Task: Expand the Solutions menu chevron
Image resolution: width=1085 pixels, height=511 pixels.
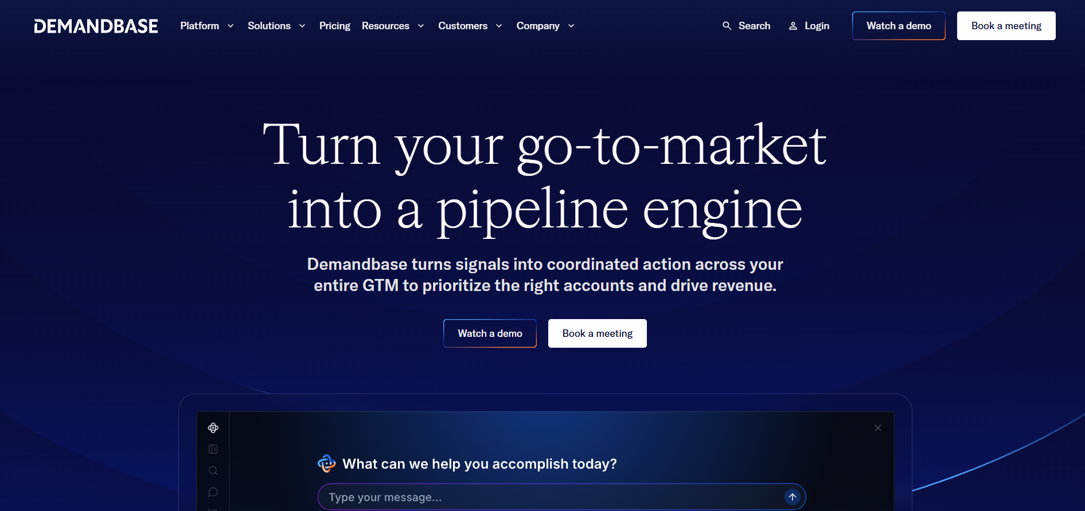Action: click(x=302, y=26)
